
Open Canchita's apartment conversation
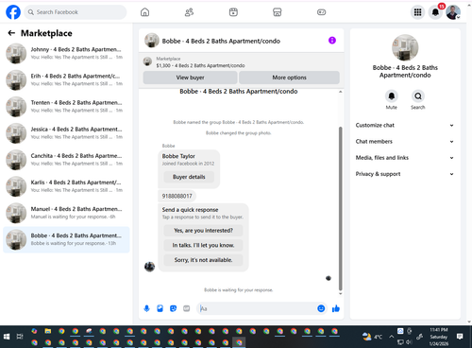pyautogui.click(x=66, y=160)
